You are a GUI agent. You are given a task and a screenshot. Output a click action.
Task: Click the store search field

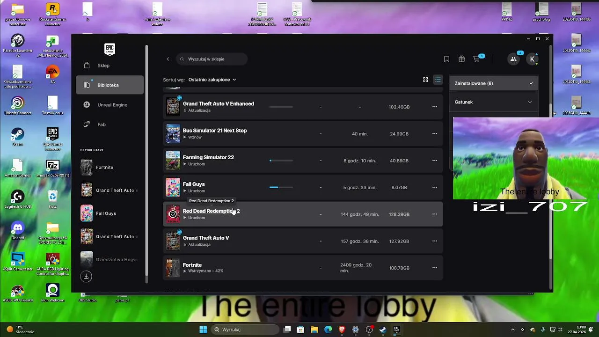pyautogui.click(x=212, y=59)
